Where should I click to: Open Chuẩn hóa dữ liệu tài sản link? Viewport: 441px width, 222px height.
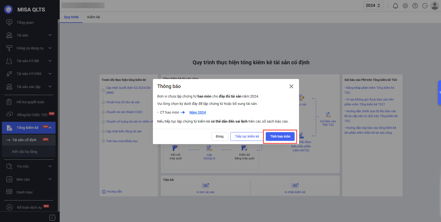[123, 102]
